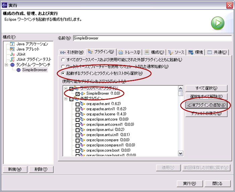Select the すべてのワークスペース radio option
Screen dimensions: 235x192
click(63, 60)
